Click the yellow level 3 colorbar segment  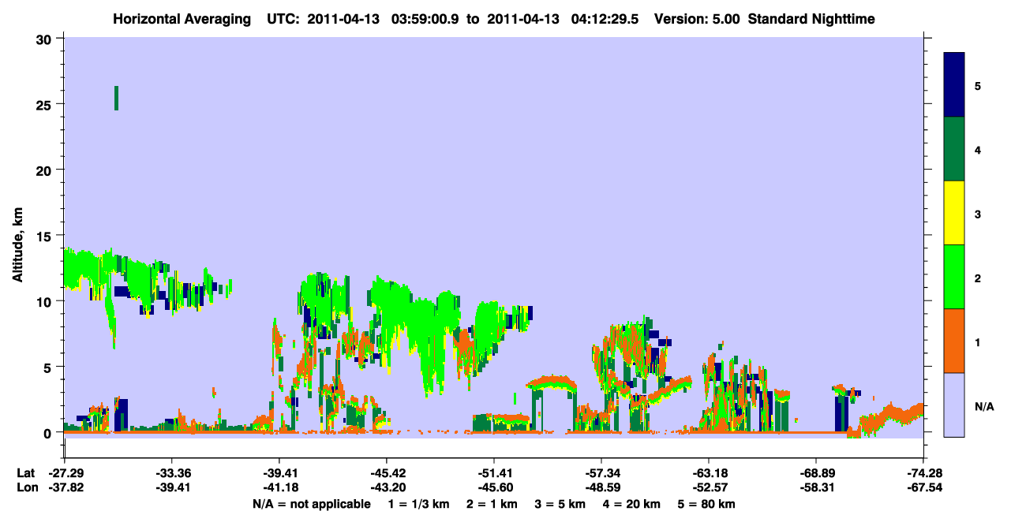[x=954, y=213]
